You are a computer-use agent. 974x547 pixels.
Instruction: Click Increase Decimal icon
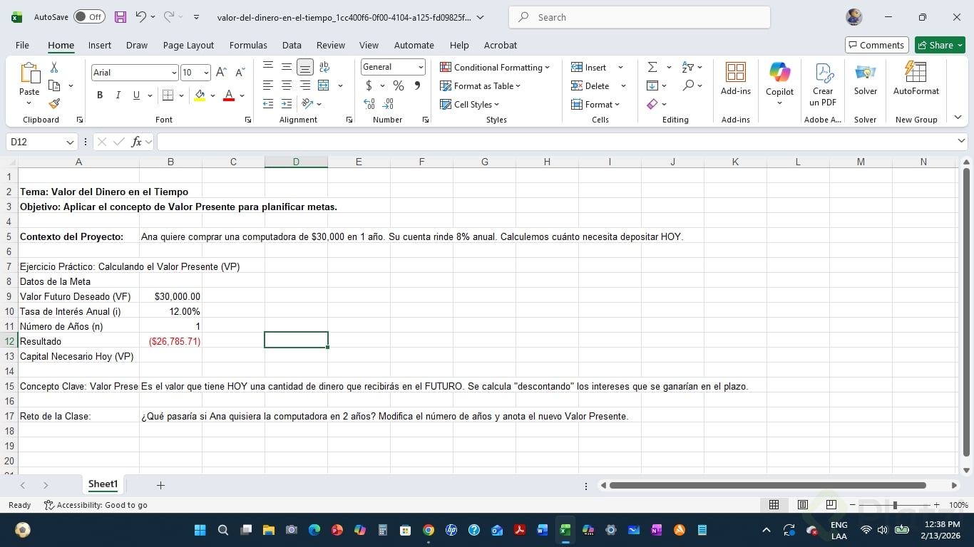(x=369, y=104)
